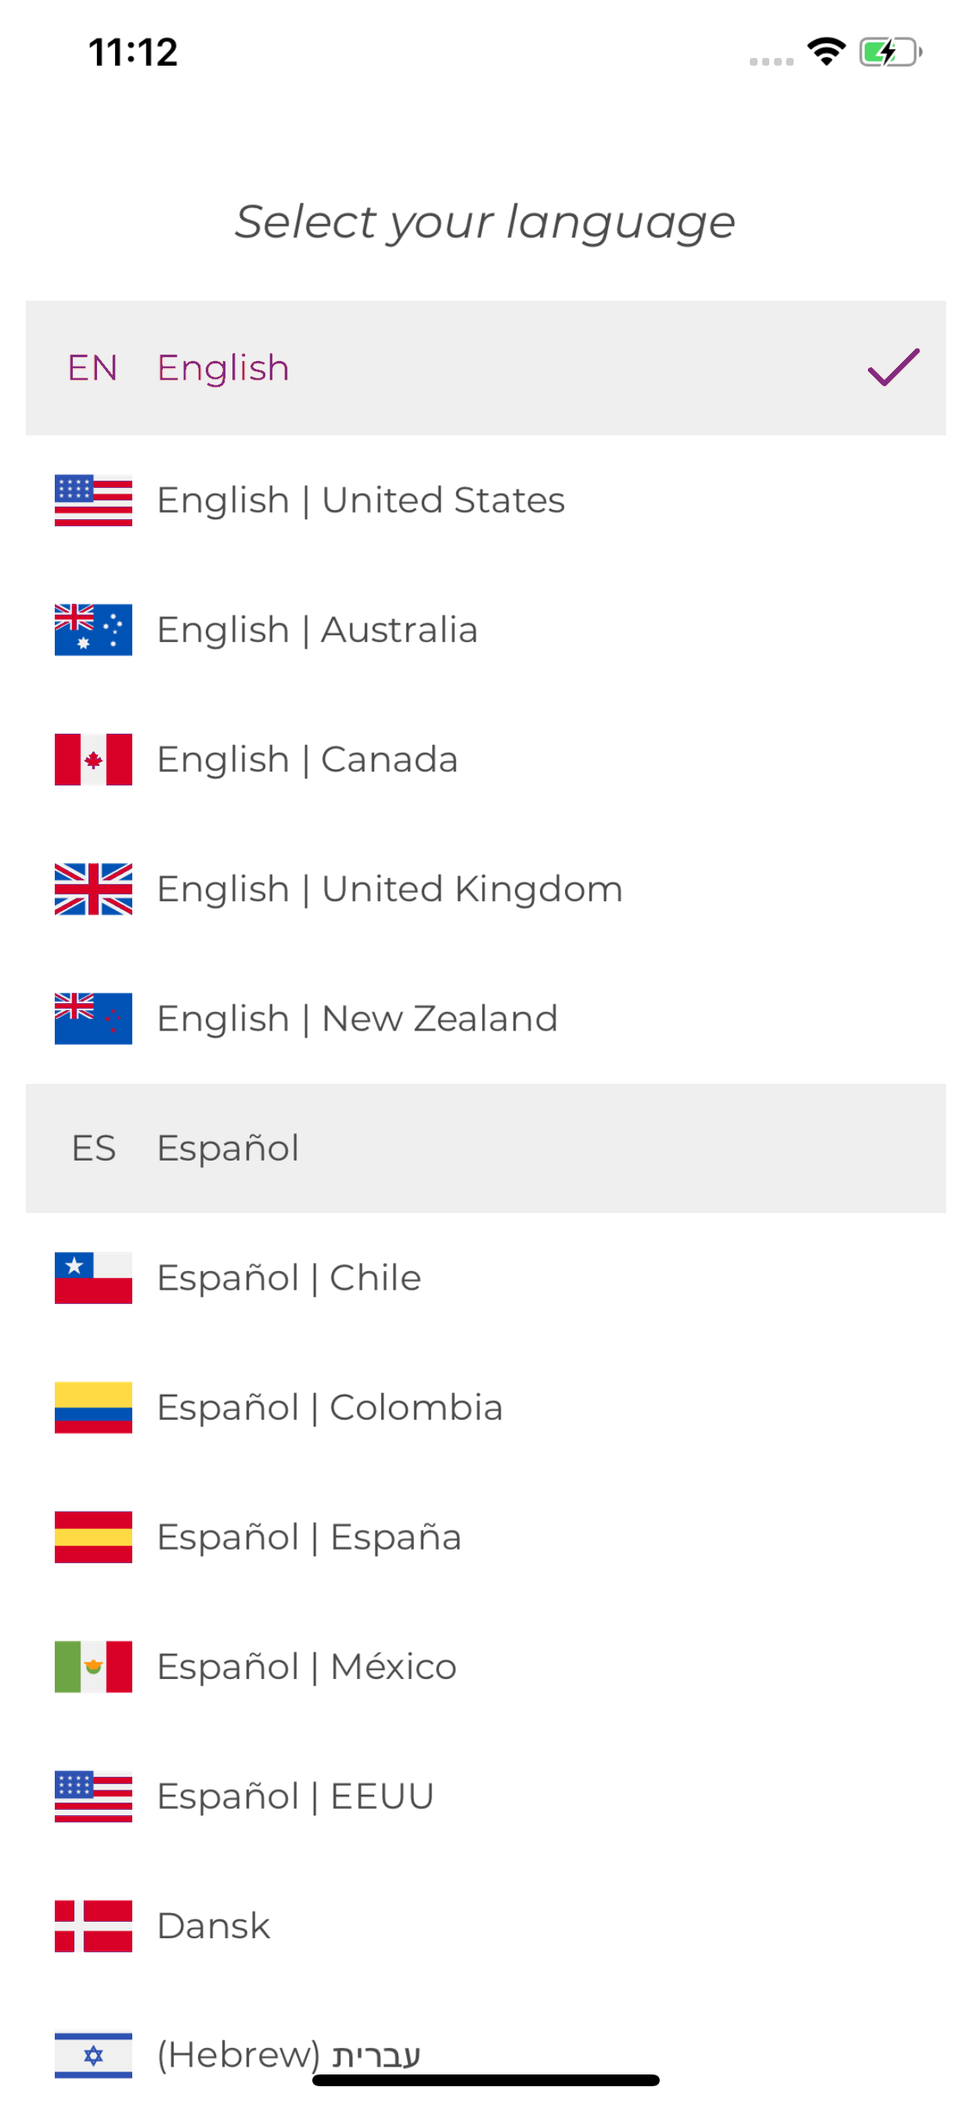
Task: Pick Español | EEUU text label
Action: (295, 1796)
